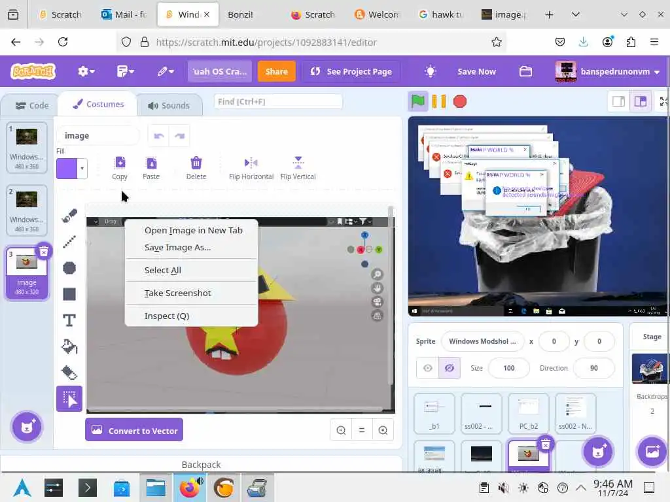Choose a new backdrop button
Image resolution: width=670 pixels, height=502 pixels.
[x=652, y=451]
